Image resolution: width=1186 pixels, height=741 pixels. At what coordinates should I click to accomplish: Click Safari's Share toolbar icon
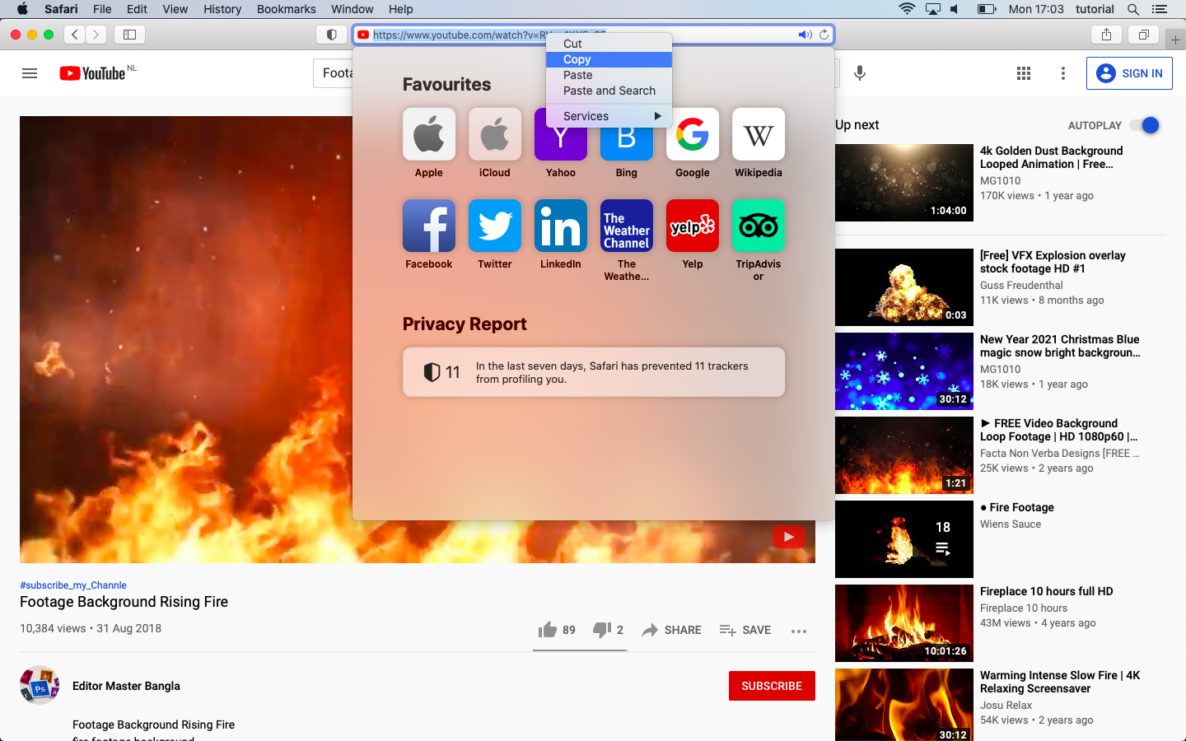(x=1106, y=35)
